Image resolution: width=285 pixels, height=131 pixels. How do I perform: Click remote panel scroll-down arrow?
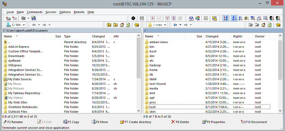point(280,111)
